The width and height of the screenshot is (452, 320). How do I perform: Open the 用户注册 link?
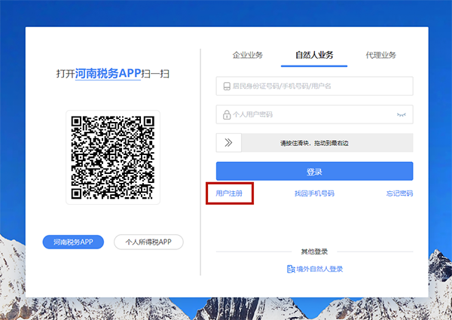pyautogui.click(x=229, y=194)
